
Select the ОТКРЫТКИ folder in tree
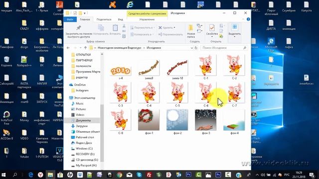click(83, 55)
